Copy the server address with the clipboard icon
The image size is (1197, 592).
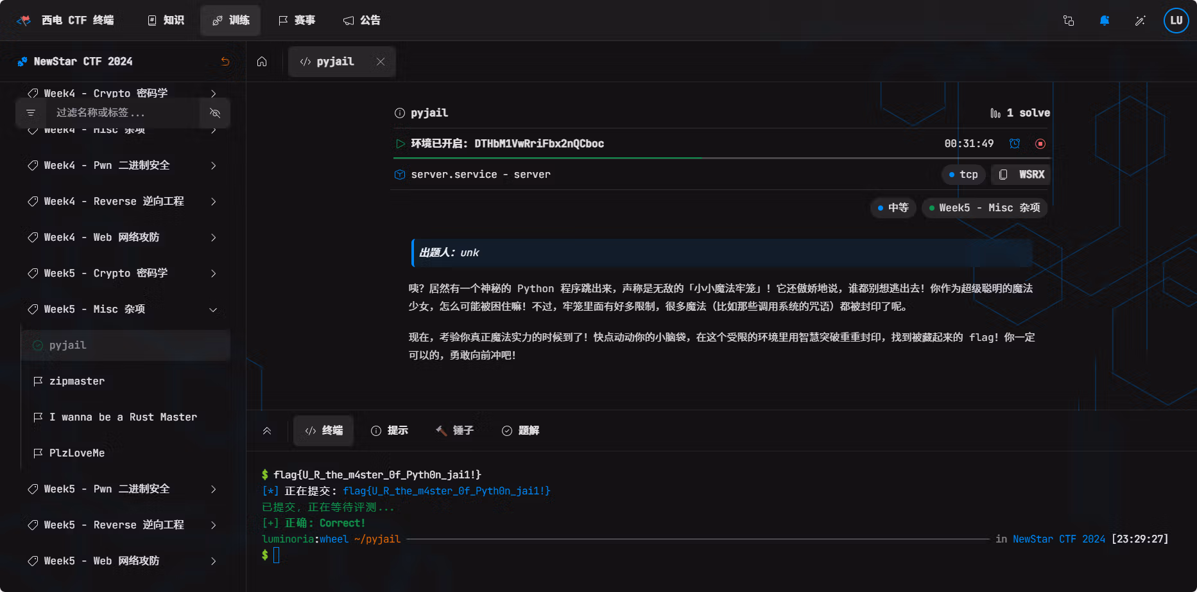(x=1003, y=175)
